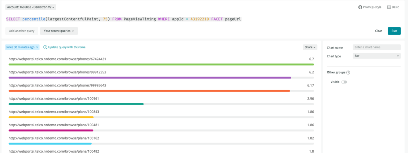The image size is (408, 153).
Task: Select the plans/100482 URL row
Action: pos(161,151)
